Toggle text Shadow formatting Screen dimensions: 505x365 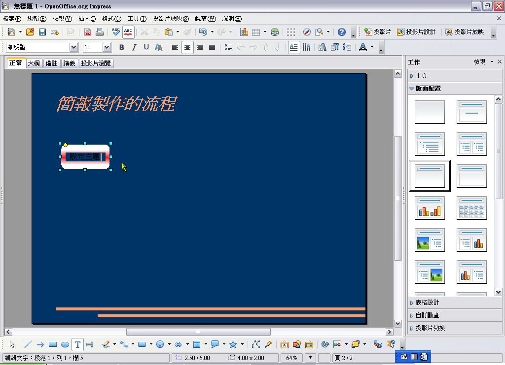158,48
